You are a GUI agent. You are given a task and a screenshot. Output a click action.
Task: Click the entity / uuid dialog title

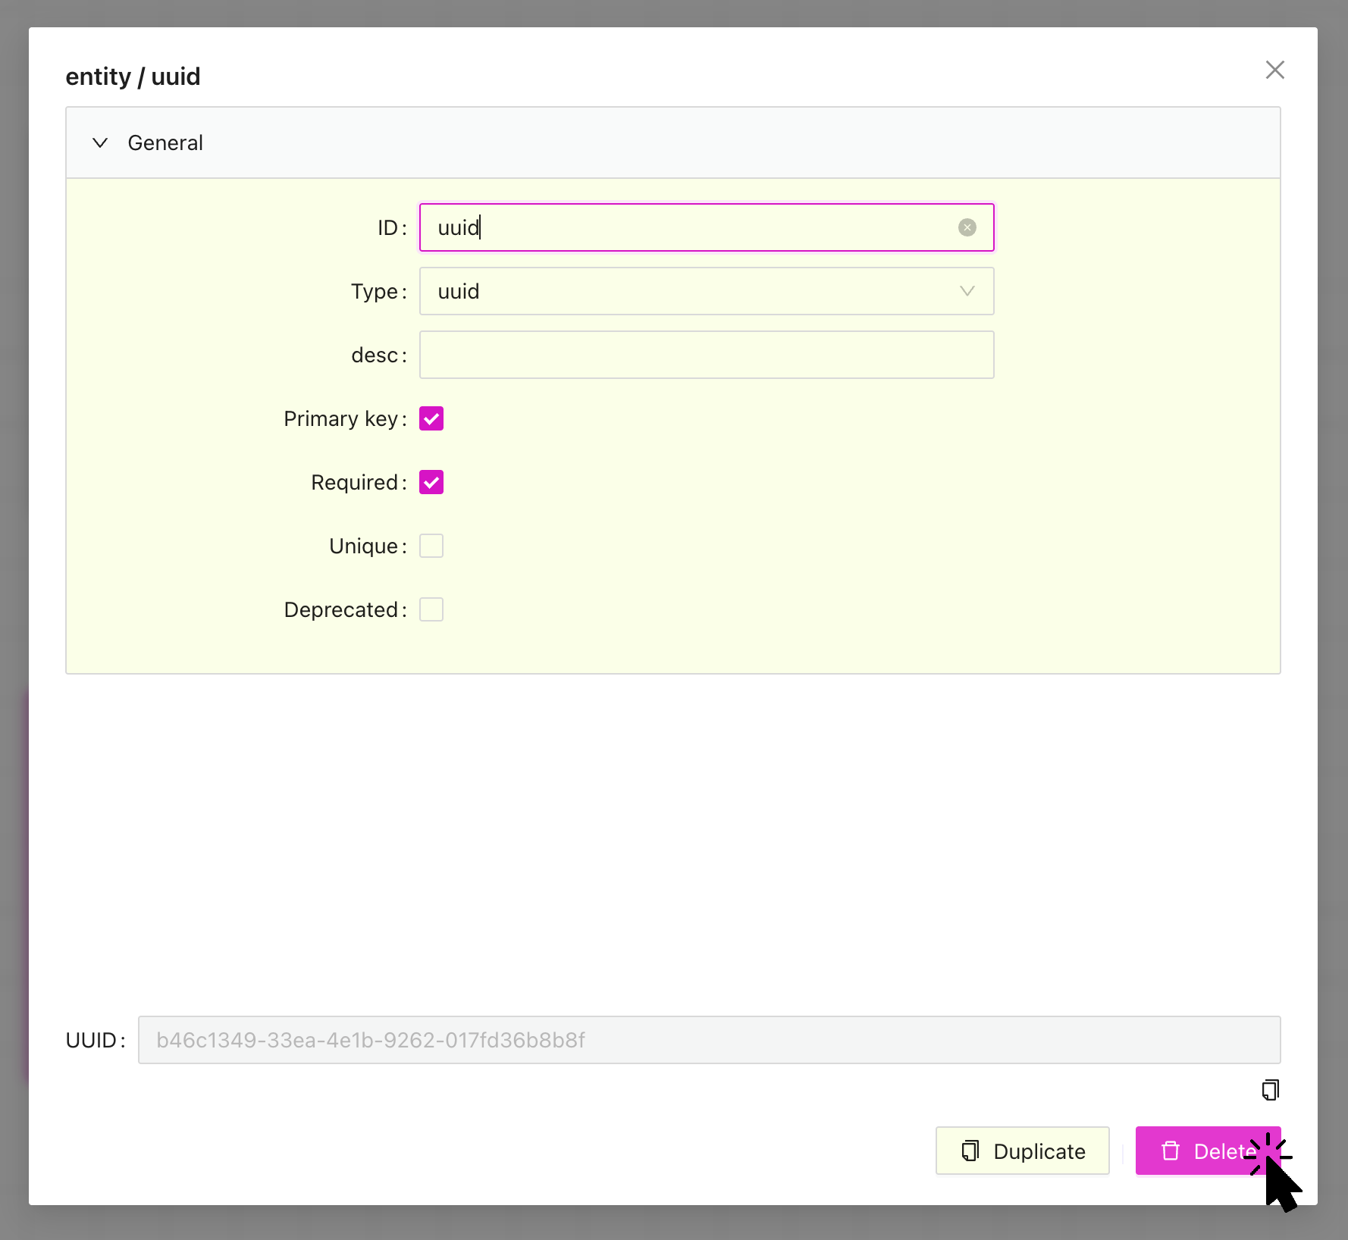[133, 77]
